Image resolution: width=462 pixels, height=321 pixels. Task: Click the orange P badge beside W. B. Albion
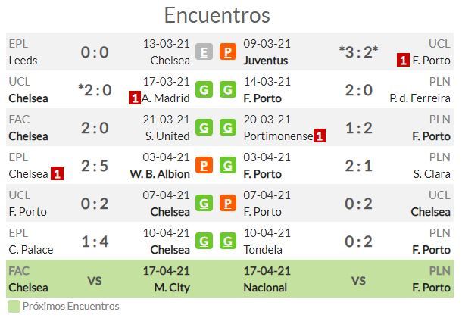point(203,166)
